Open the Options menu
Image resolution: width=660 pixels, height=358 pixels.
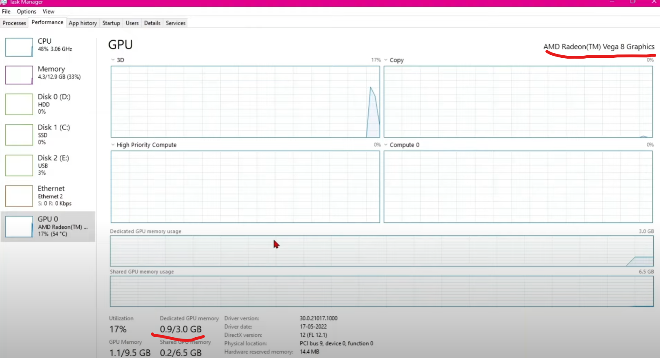coord(27,12)
